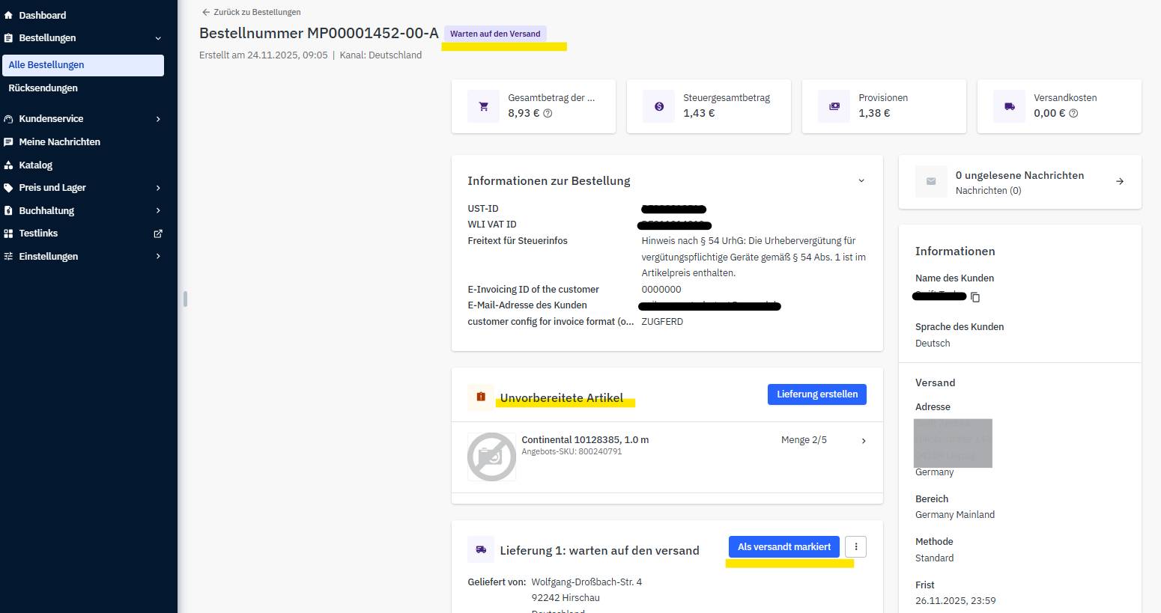Viewport: 1161px width, 613px height.
Task: Copy the customer name with copy icon
Action: coord(975,297)
